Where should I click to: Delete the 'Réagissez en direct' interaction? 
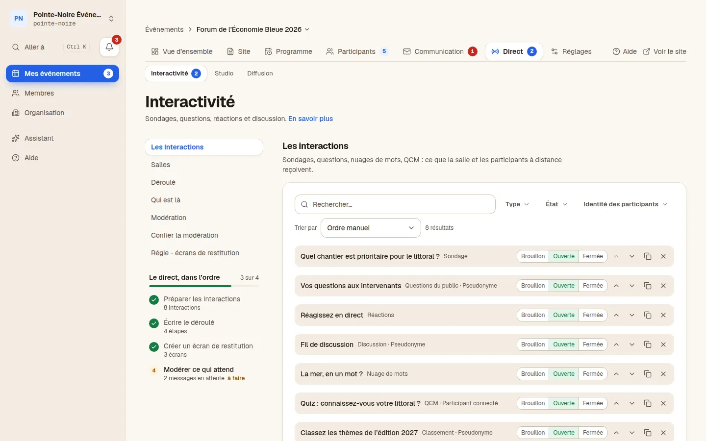point(663,315)
